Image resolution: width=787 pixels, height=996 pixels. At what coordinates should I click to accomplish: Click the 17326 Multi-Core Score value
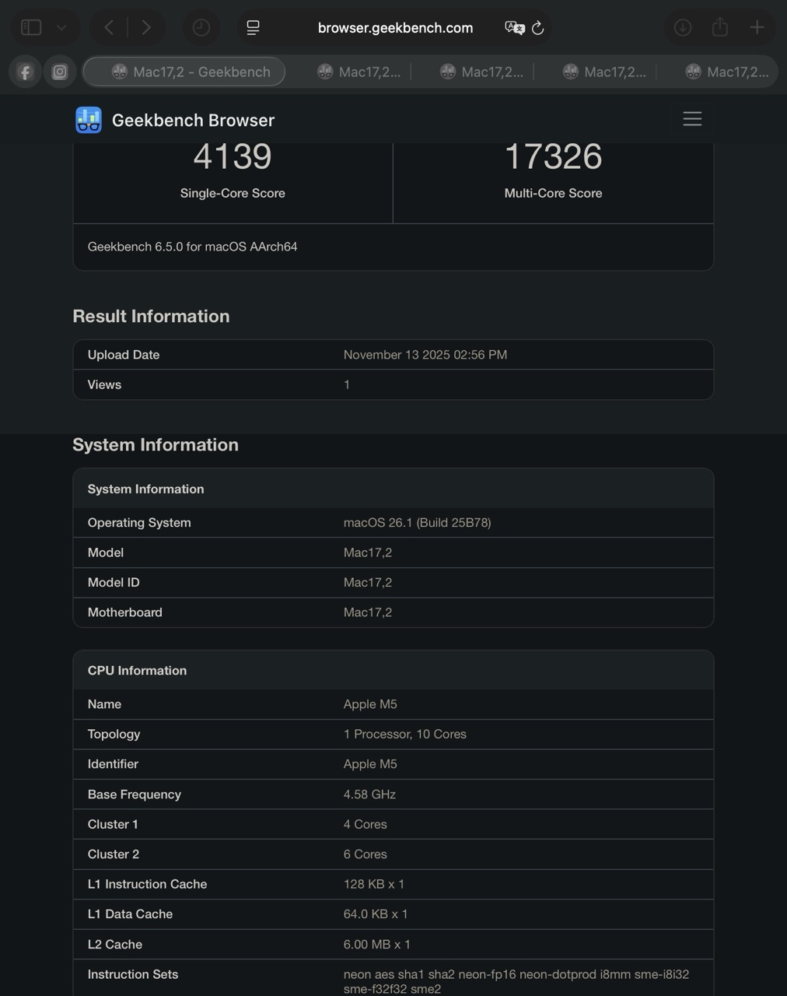click(553, 157)
